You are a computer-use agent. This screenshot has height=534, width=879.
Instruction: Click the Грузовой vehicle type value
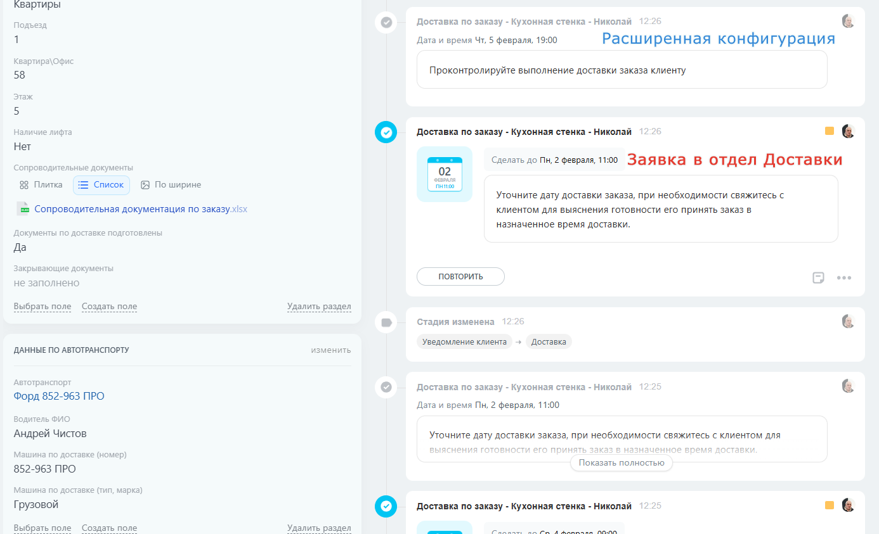coord(36,505)
